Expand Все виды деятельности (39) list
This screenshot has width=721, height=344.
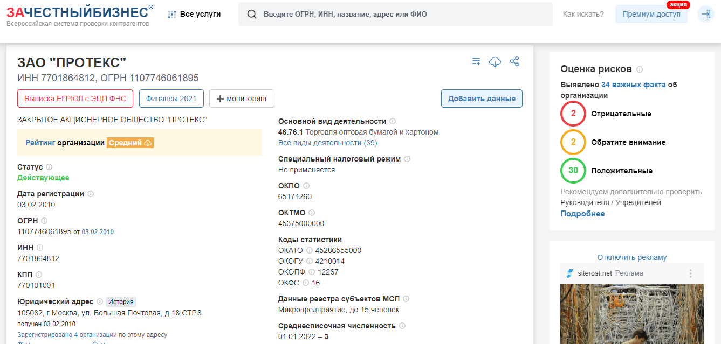pyautogui.click(x=327, y=143)
